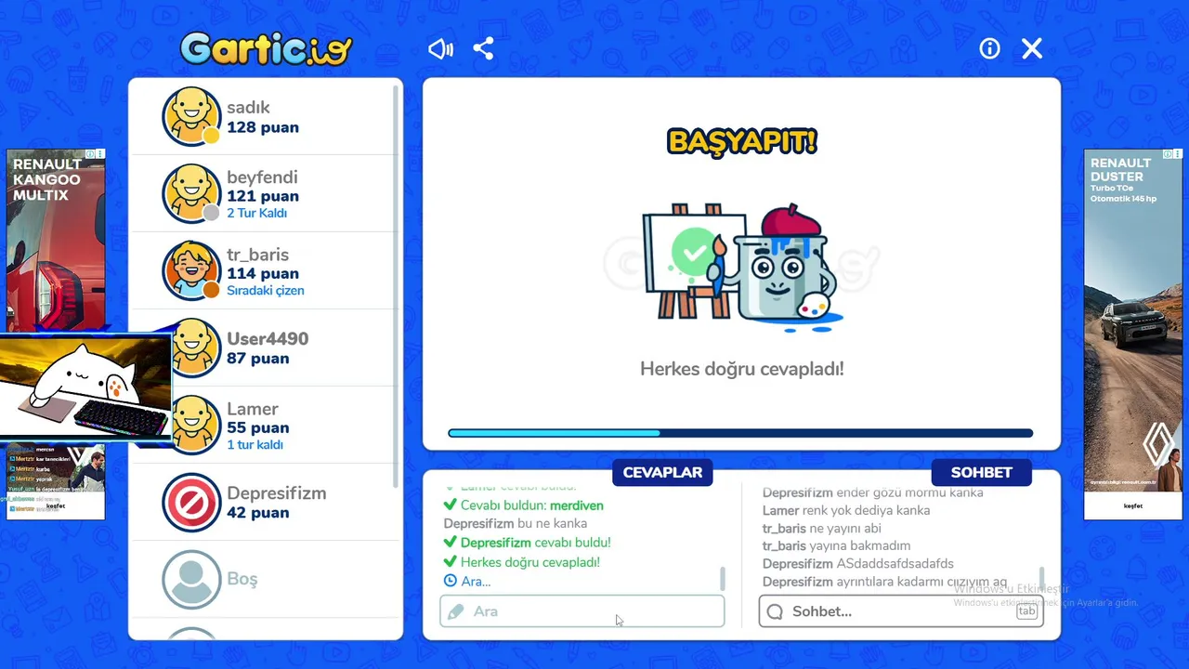Viewport: 1189px width, 669px height.
Task: Click the Gartic.io logo
Action: point(266,48)
